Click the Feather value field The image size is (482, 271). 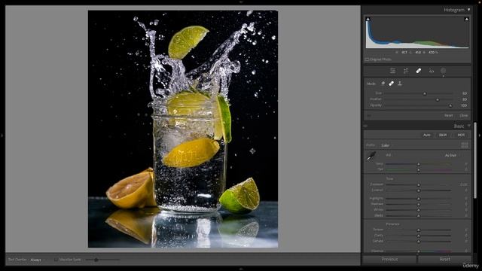[464, 99]
